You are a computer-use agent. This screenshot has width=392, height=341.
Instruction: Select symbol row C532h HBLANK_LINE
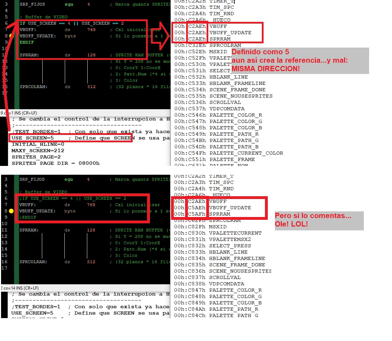tap(211, 77)
